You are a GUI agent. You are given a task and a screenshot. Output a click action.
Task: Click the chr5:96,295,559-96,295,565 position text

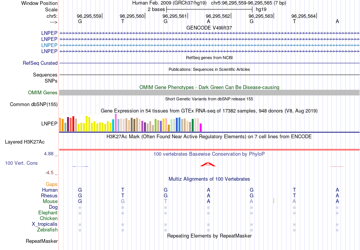[249, 3]
